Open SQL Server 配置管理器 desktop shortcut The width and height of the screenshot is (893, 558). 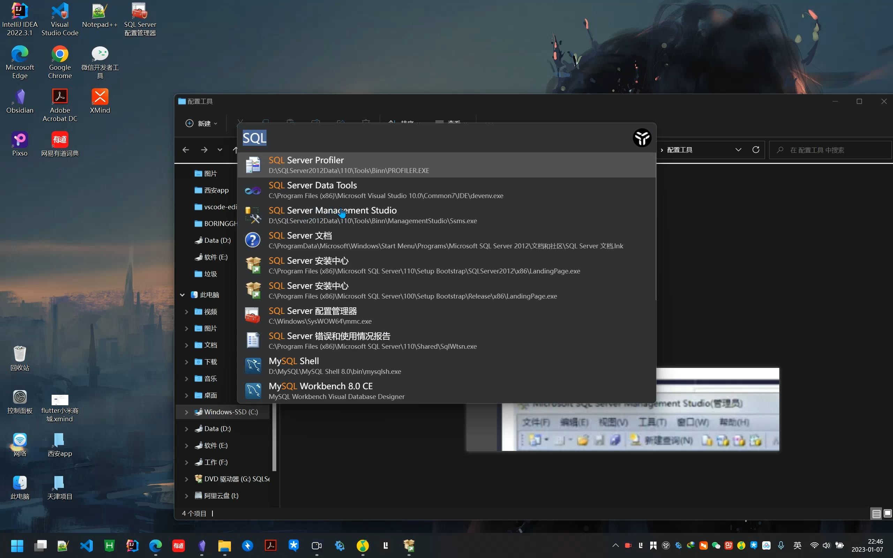click(x=140, y=20)
